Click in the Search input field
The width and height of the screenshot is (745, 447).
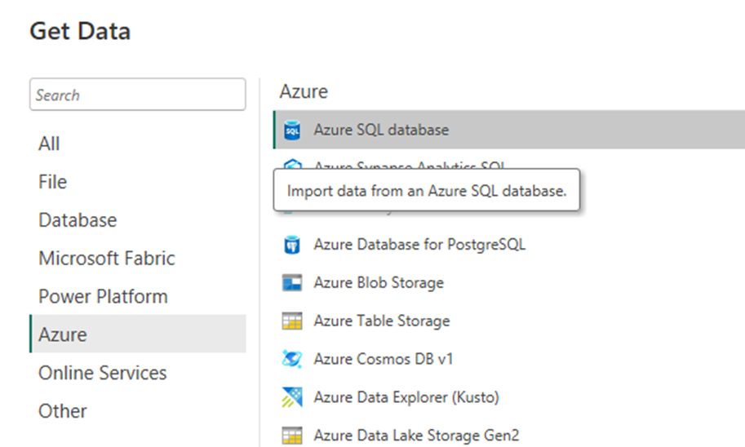pos(137,95)
